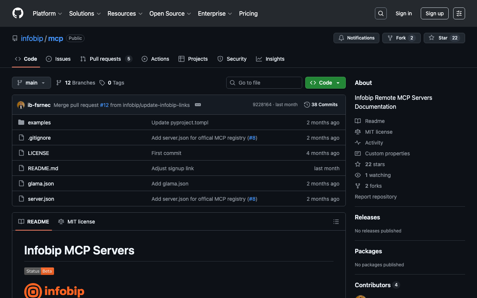Viewport: 477px width, 298px height.
Task: Expand the Platform menu
Action: [x=47, y=13]
